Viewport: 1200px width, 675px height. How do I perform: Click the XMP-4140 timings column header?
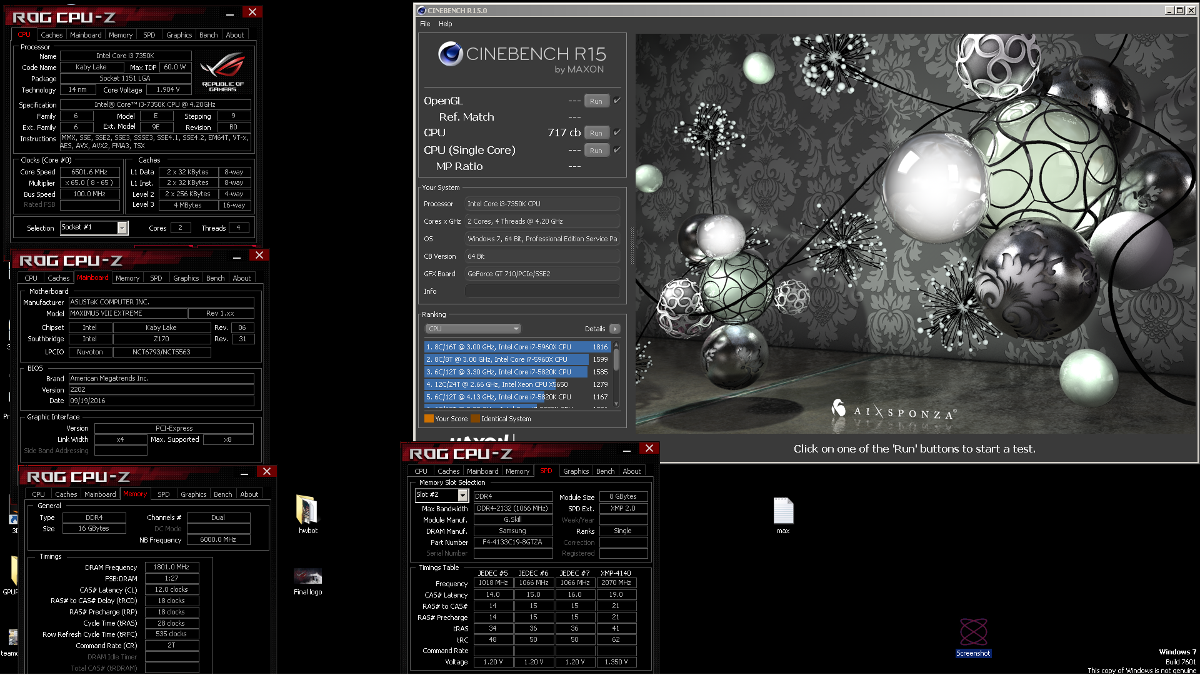coord(616,573)
